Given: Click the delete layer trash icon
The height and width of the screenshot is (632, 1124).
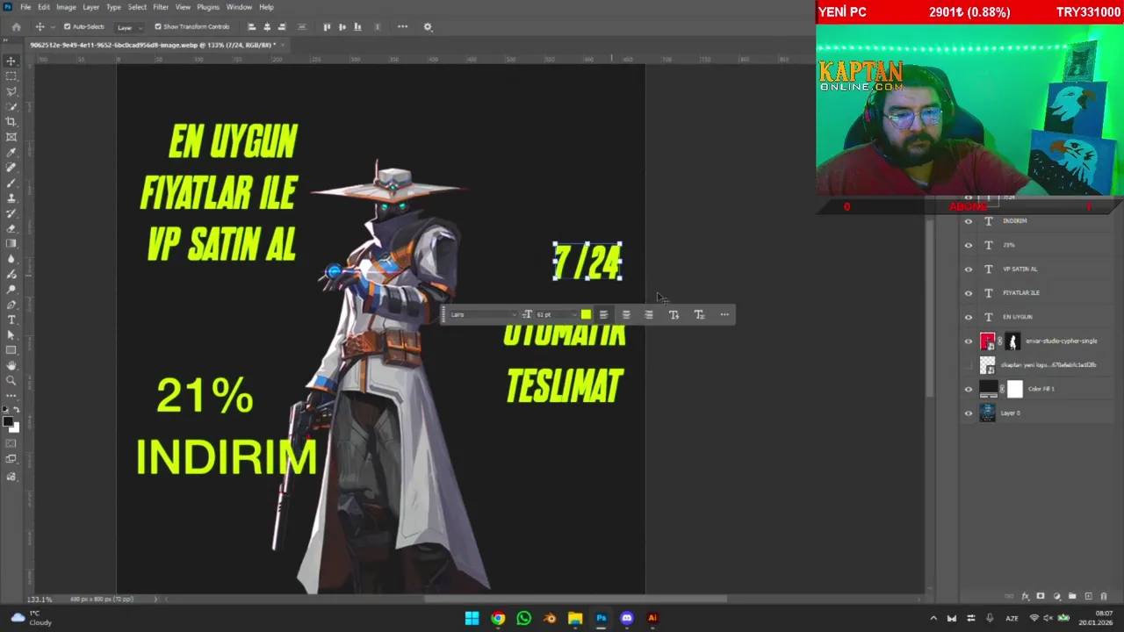Looking at the screenshot, I should pos(1104,597).
